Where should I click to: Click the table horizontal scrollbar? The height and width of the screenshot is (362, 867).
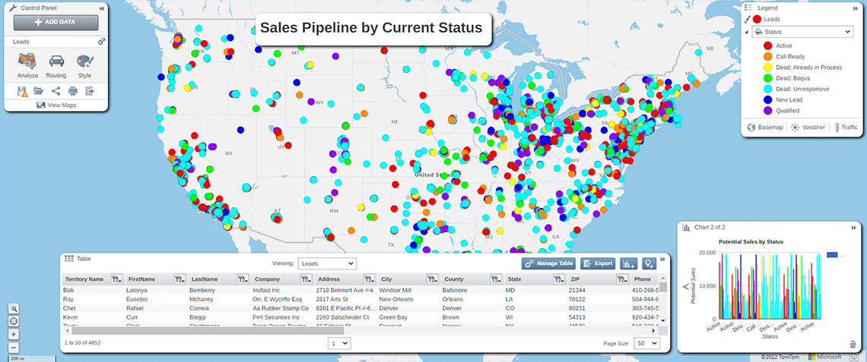pyautogui.click(x=208, y=331)
